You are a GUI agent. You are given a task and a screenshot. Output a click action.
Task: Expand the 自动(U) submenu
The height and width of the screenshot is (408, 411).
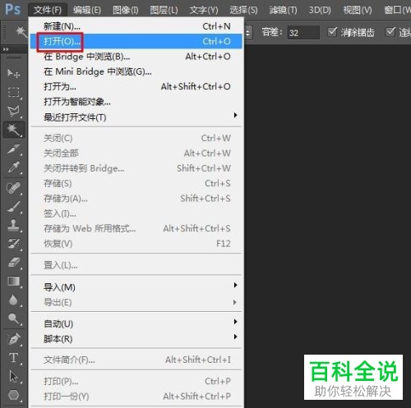click(136, 323)
